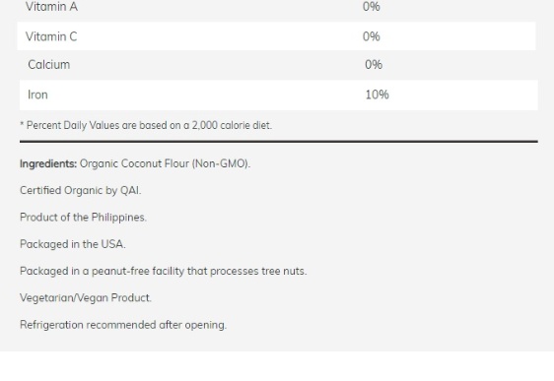Click the Organic Coconut Flour (Non-GMO) text
Viewport: 554px width, 381px height.
pyautogui.click(x=165, y=163)
